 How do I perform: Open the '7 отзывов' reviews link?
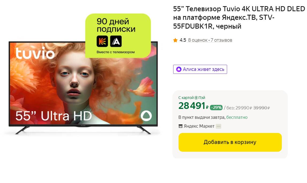coord(221,40)
